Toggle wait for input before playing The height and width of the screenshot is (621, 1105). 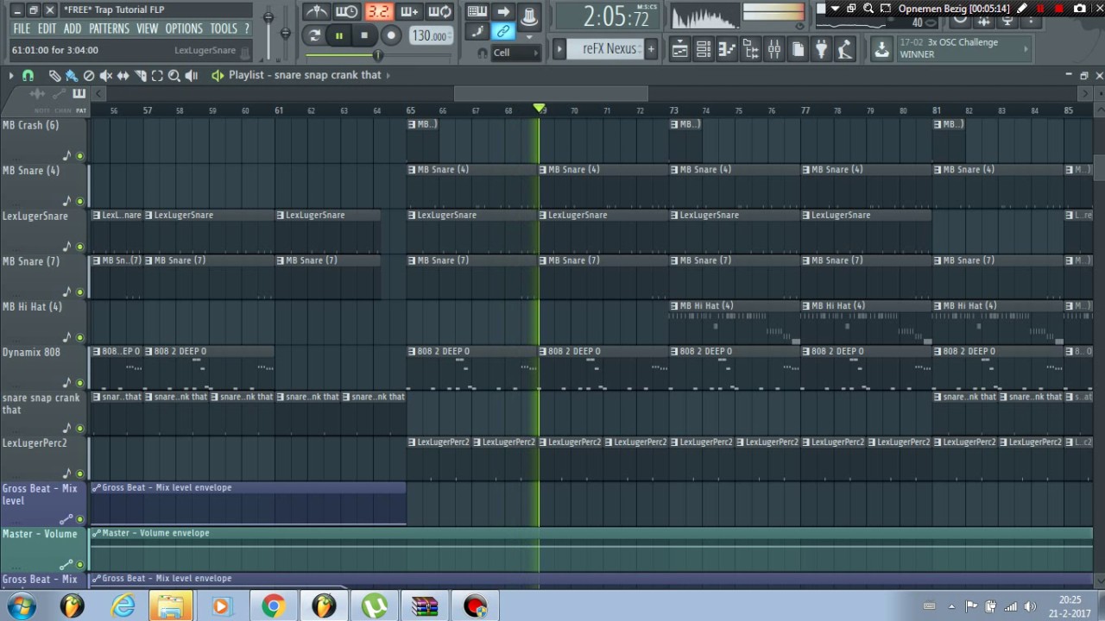pos(346,11)
